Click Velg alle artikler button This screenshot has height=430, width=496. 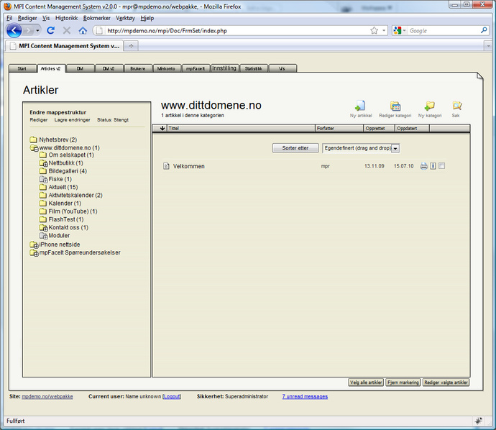[365, 383]
